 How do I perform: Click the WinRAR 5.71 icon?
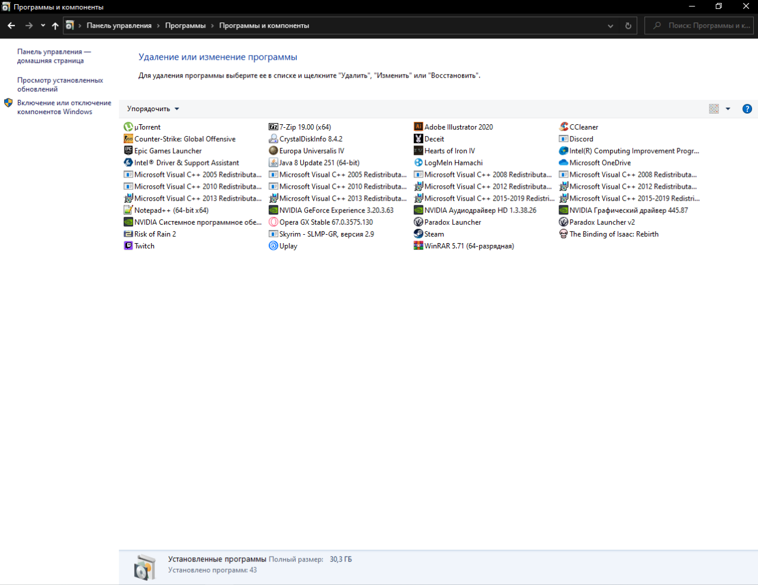click(418, 245)
